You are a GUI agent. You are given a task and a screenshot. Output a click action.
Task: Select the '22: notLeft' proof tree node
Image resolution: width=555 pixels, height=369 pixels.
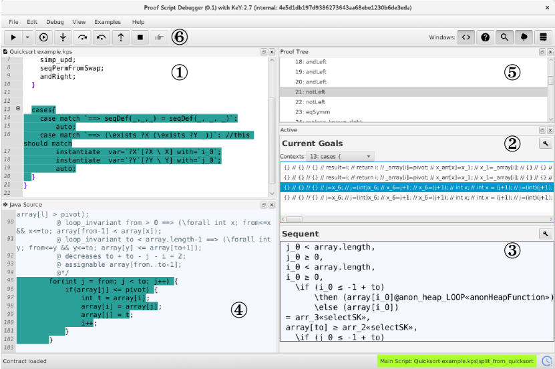tap(309, 102)
